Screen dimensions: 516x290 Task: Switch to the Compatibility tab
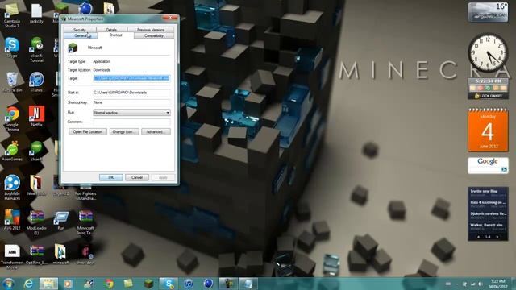pos(154,35)
